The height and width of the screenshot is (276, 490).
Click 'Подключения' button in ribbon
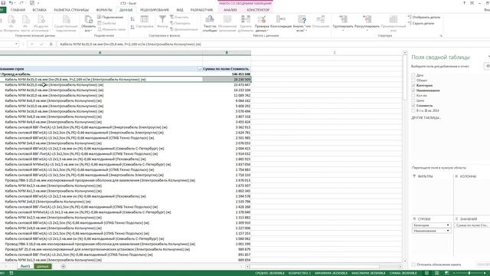point(110,17)
